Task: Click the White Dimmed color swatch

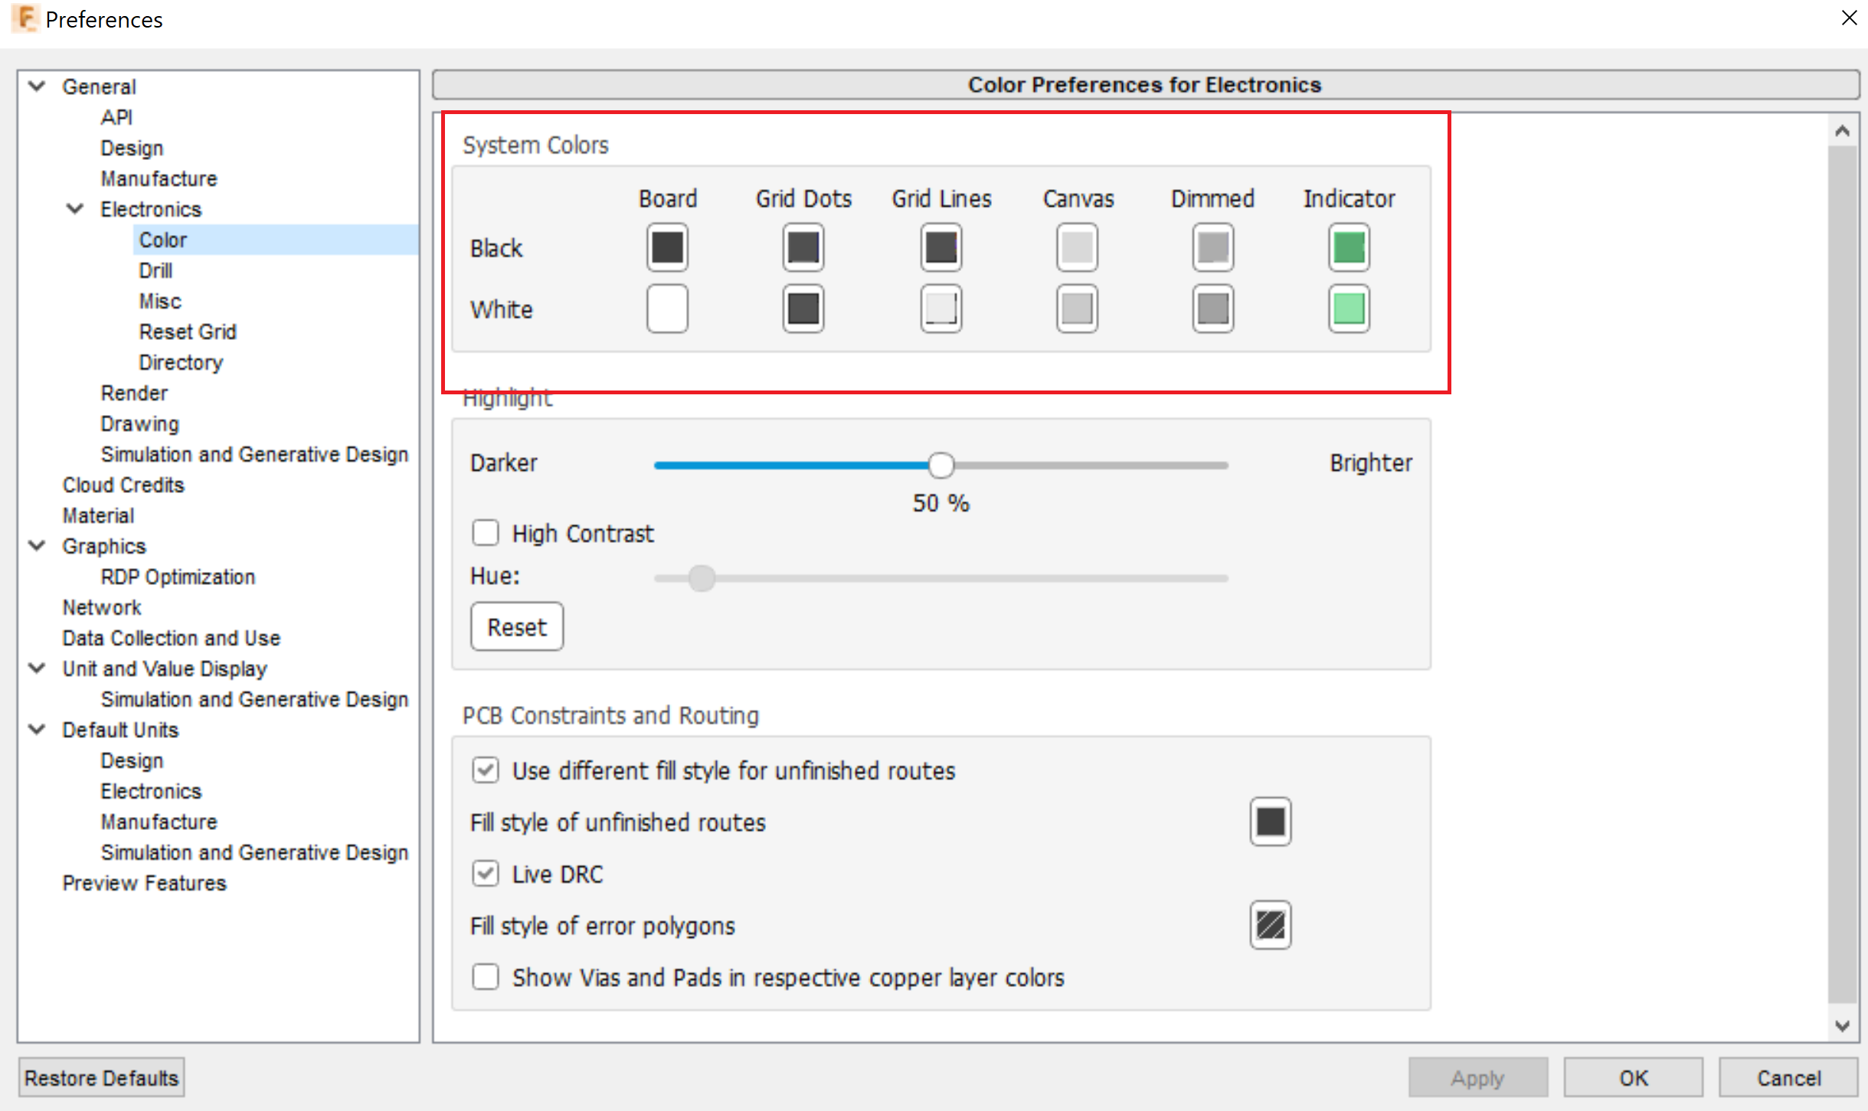Action: click(1212, 309)
